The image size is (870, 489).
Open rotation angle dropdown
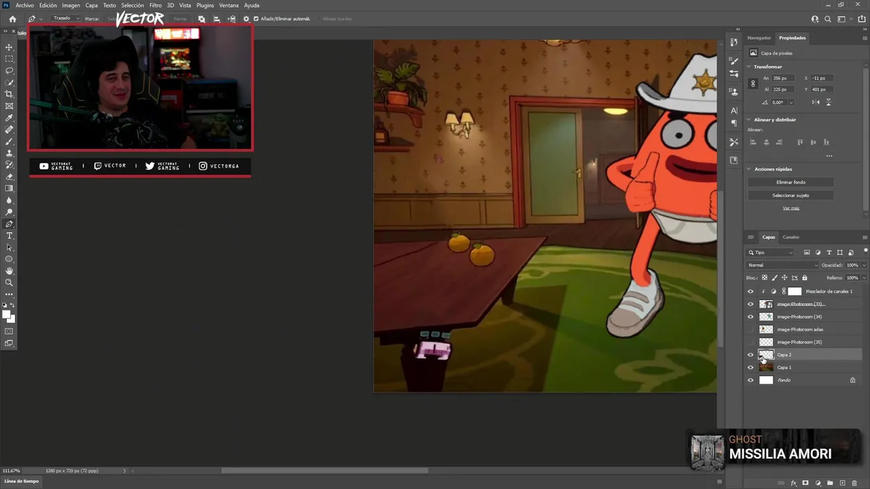coord(790,102)
